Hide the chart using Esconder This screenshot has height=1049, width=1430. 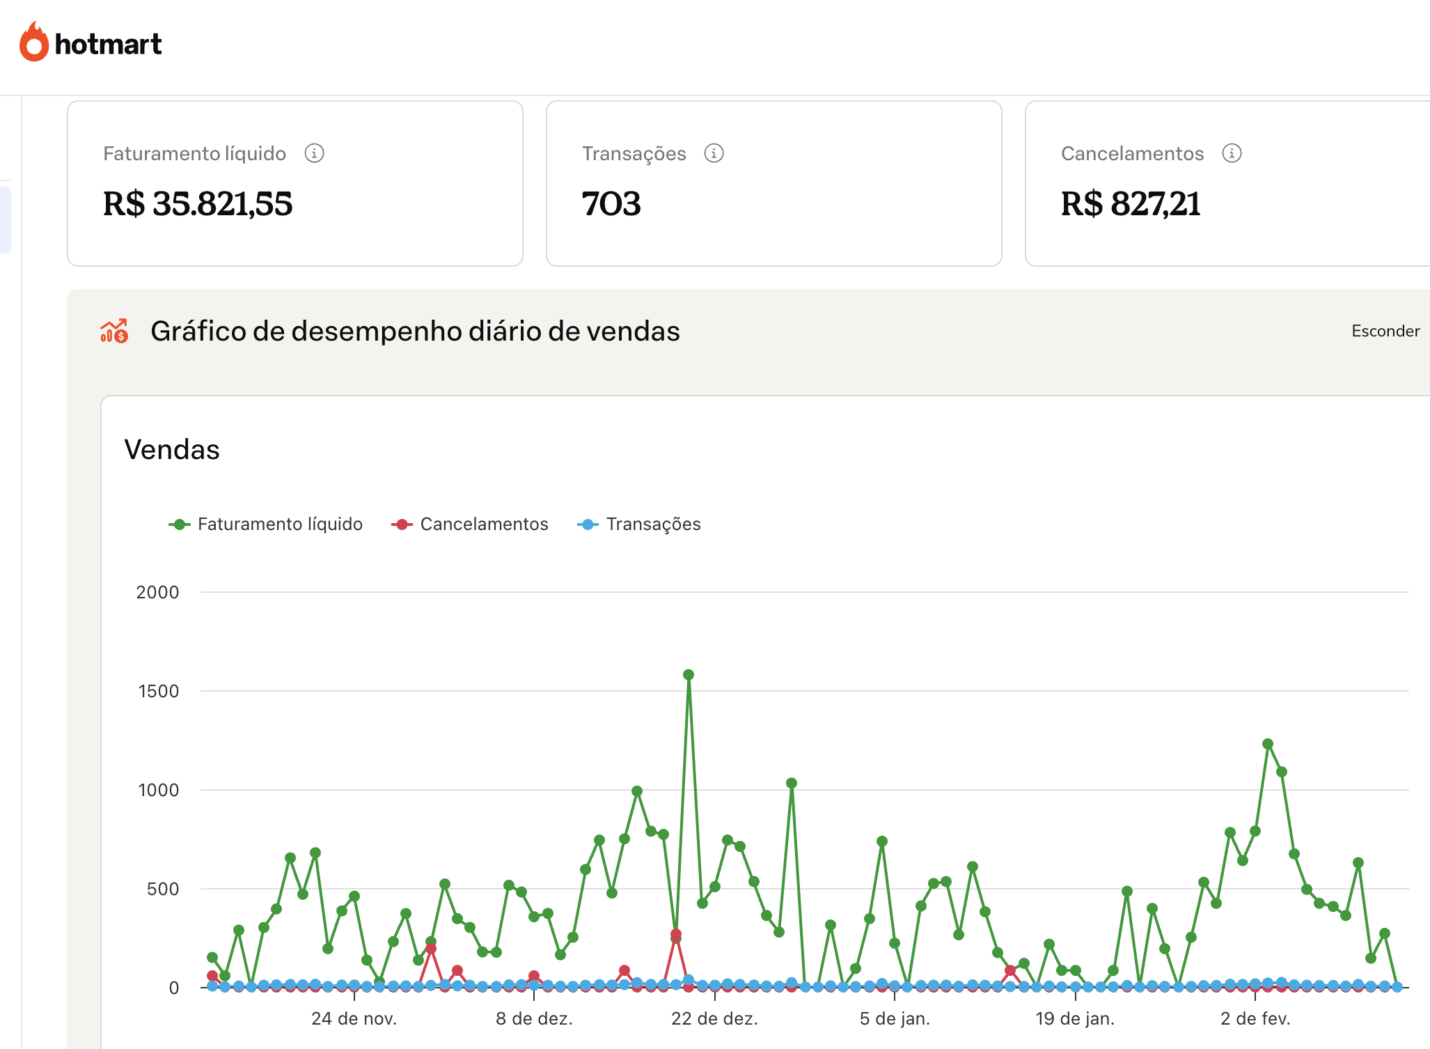1384,331
